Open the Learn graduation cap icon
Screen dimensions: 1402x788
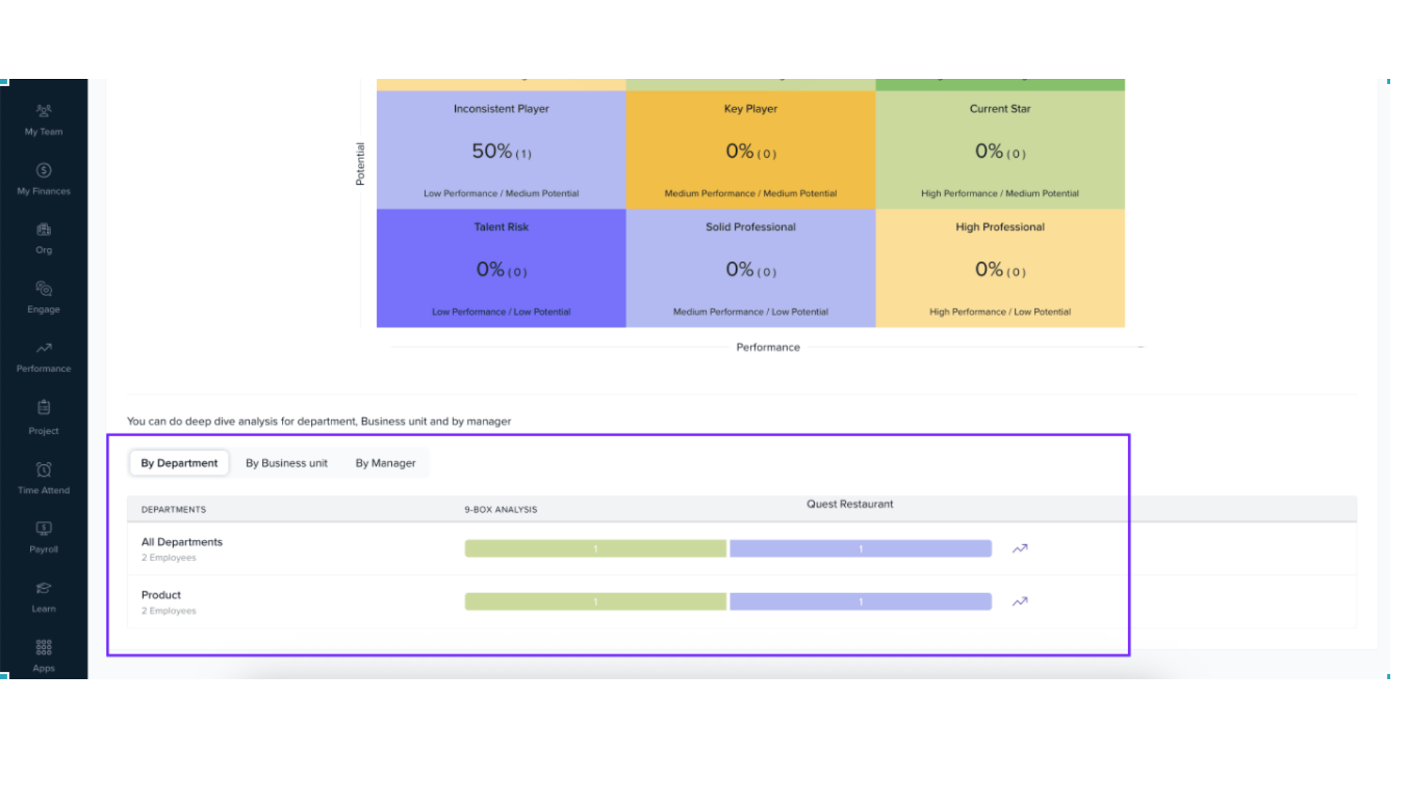coord(44,588)
